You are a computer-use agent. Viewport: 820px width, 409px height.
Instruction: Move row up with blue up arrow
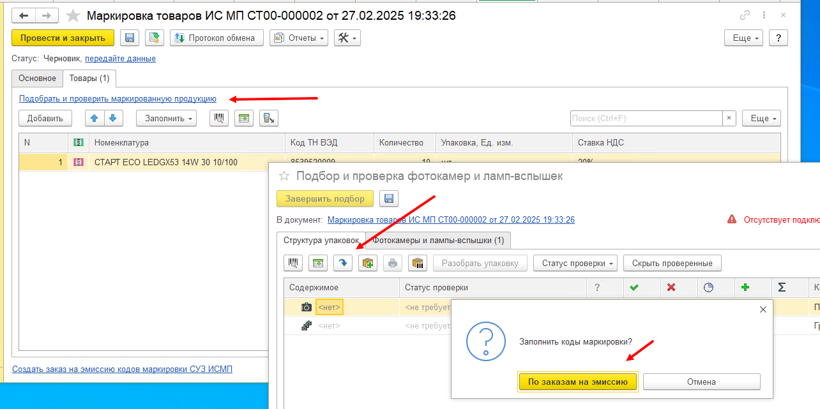(95, 118)
